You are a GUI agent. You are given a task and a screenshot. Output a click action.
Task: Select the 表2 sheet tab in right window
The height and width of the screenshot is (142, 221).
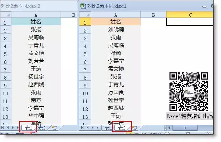(x=122, y=128)
